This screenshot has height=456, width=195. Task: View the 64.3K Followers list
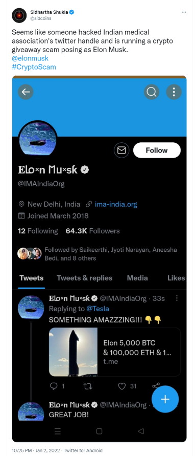click(92, 231)
